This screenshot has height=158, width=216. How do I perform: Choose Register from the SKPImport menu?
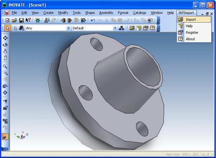[x=194, y=32]
